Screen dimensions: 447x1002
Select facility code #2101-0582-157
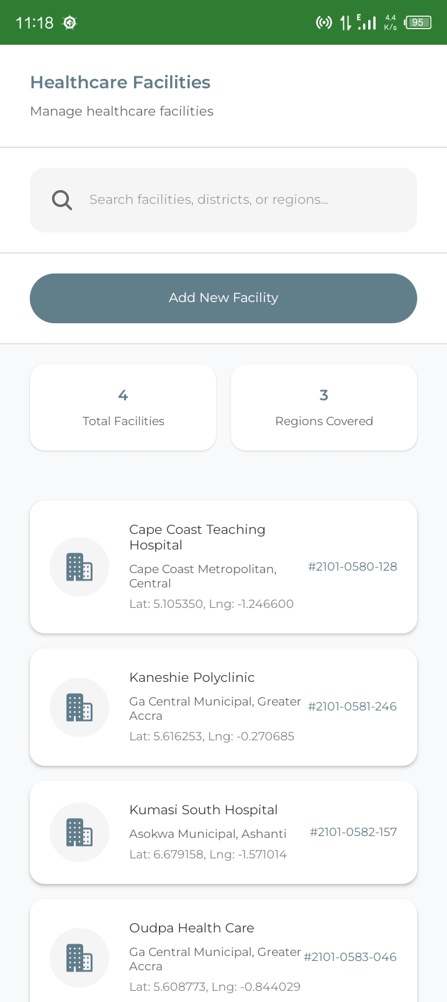coord(353,832)
